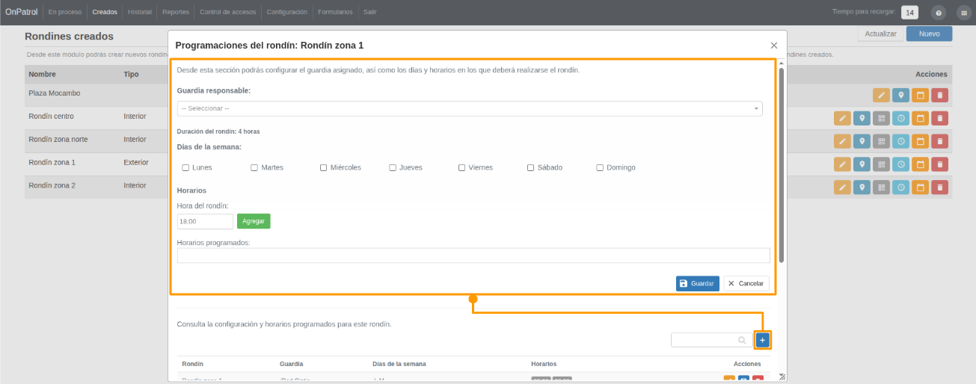This screenshot has height=384, width=976.
Task: Click the OnPatrol logo link
Action: click(x=21, y=12)
